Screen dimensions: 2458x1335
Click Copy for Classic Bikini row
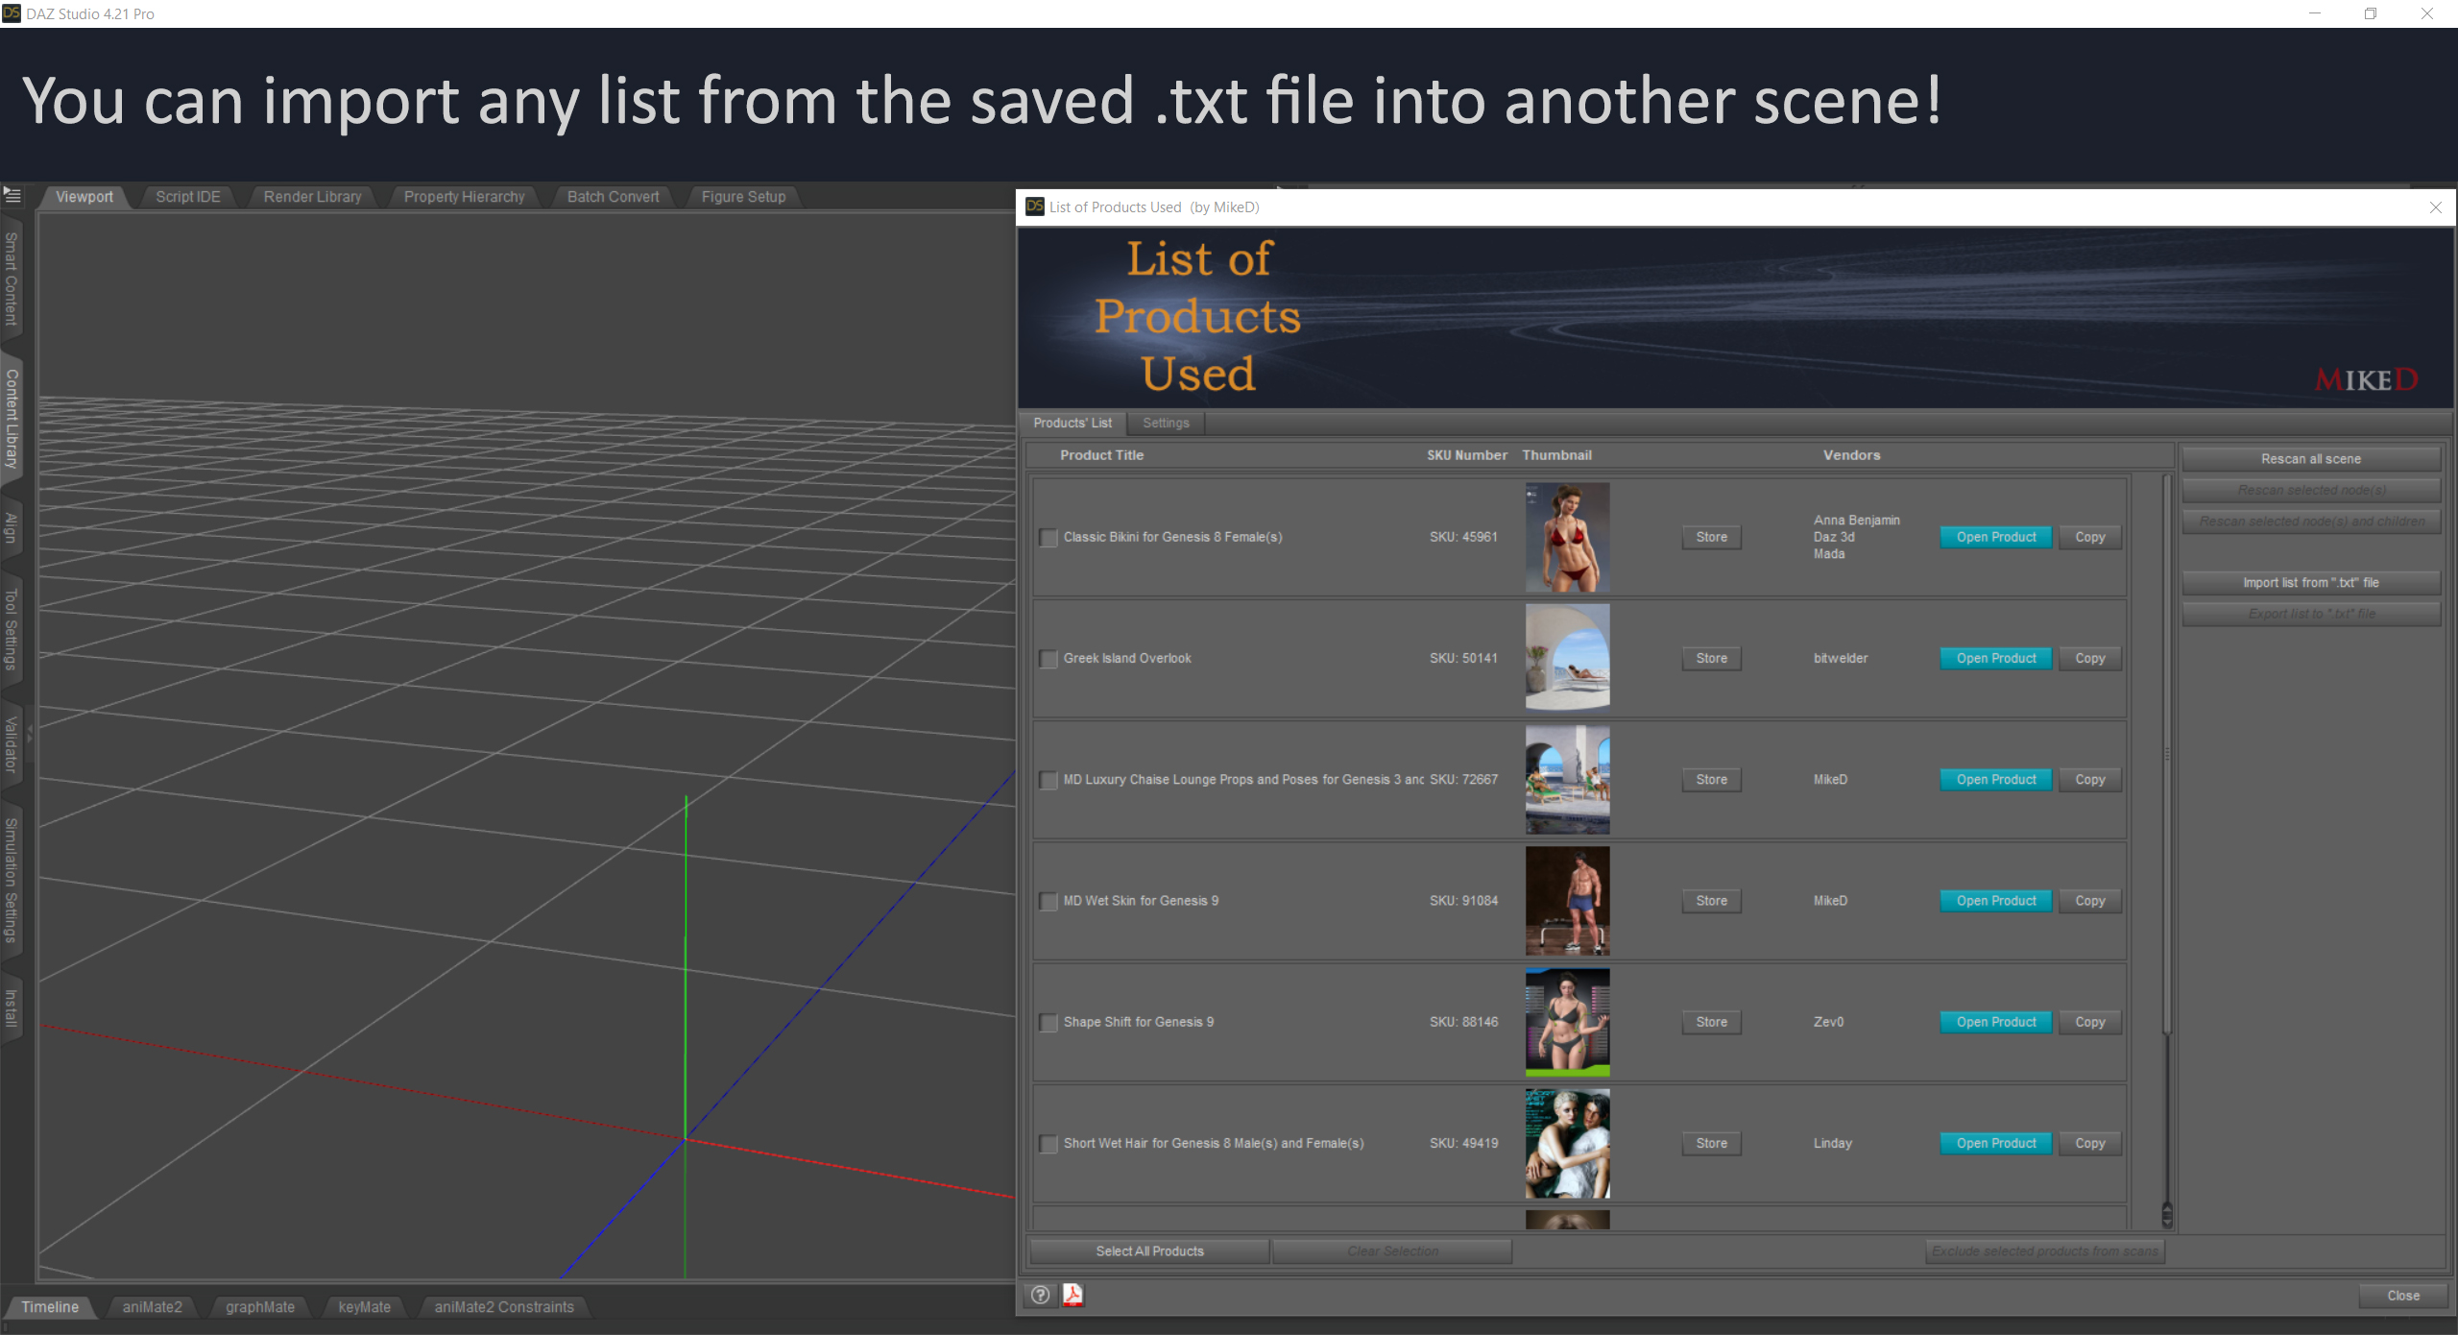point(2090,537)
